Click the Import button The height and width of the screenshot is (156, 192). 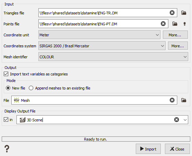[x=148, y=149]
